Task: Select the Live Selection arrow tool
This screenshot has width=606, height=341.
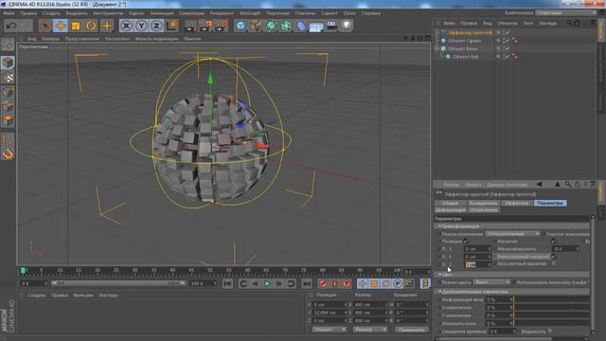Action: click(x=45, y=26)
